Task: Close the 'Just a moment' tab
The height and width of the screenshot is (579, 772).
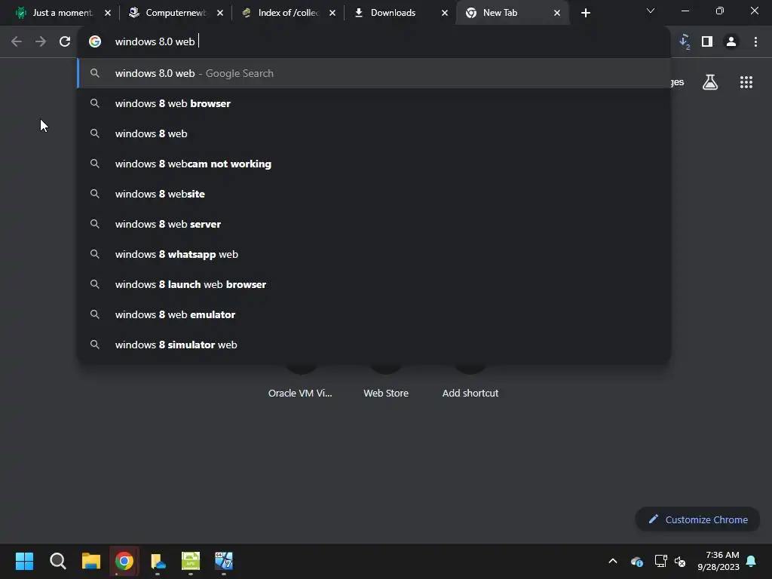Action: 108,13
